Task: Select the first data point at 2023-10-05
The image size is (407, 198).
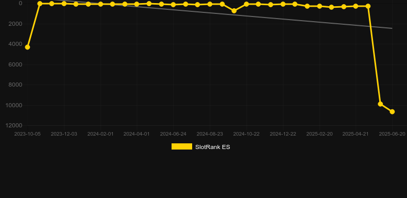Action: (27, 47)
